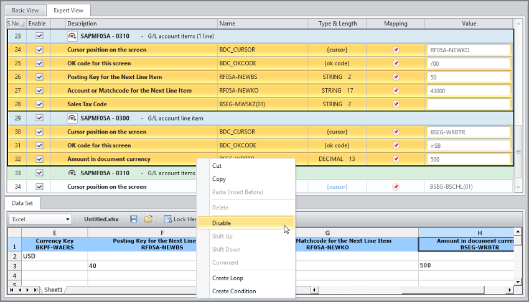The width and height of the screenshot is (529, 302).
Task: Go to next sheet using navigation arrow
Action: point(27,290)
